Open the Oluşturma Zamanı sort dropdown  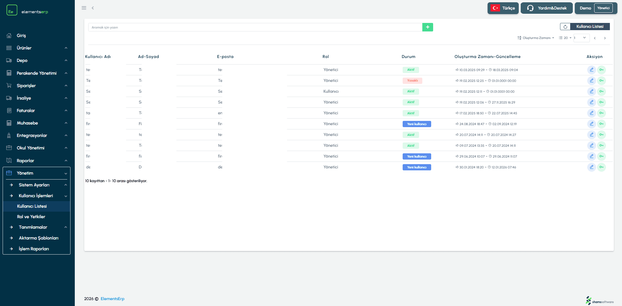click(536, 38)
